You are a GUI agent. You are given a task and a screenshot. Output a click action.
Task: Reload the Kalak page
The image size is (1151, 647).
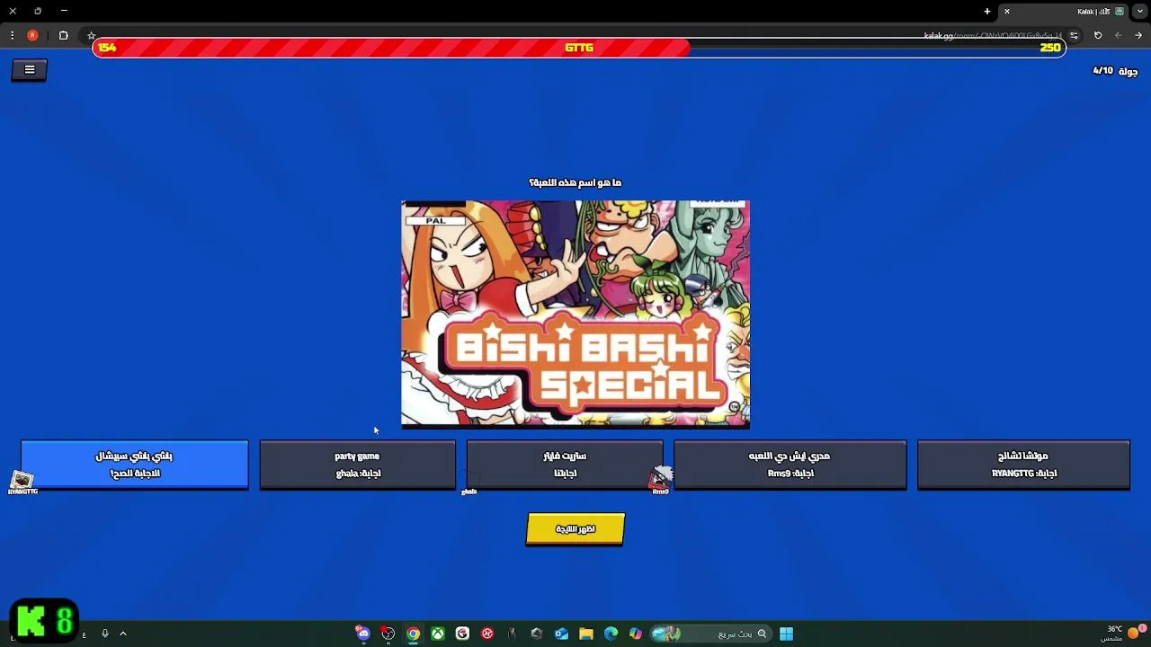pyautogui.click(x=1098, y=35)
